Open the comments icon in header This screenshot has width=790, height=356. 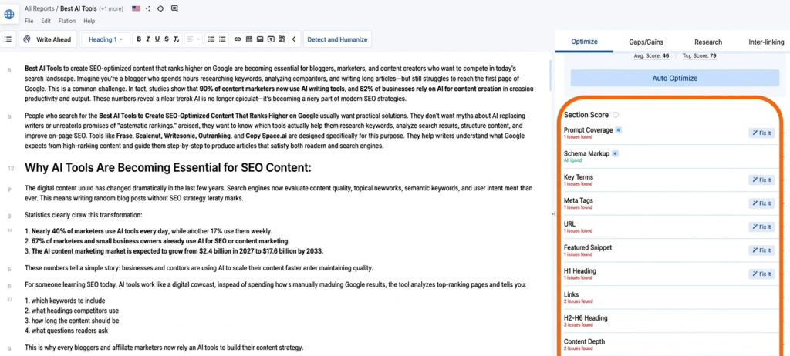coord(174,8)
